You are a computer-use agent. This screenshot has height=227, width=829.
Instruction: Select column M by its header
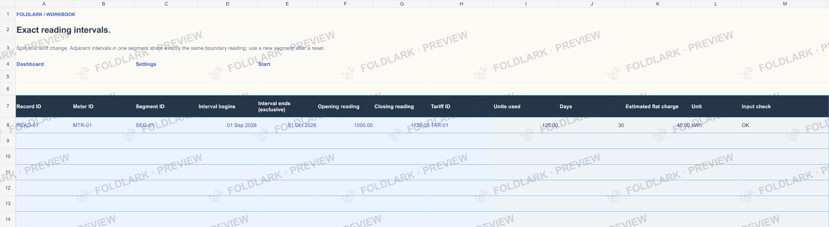785,4
